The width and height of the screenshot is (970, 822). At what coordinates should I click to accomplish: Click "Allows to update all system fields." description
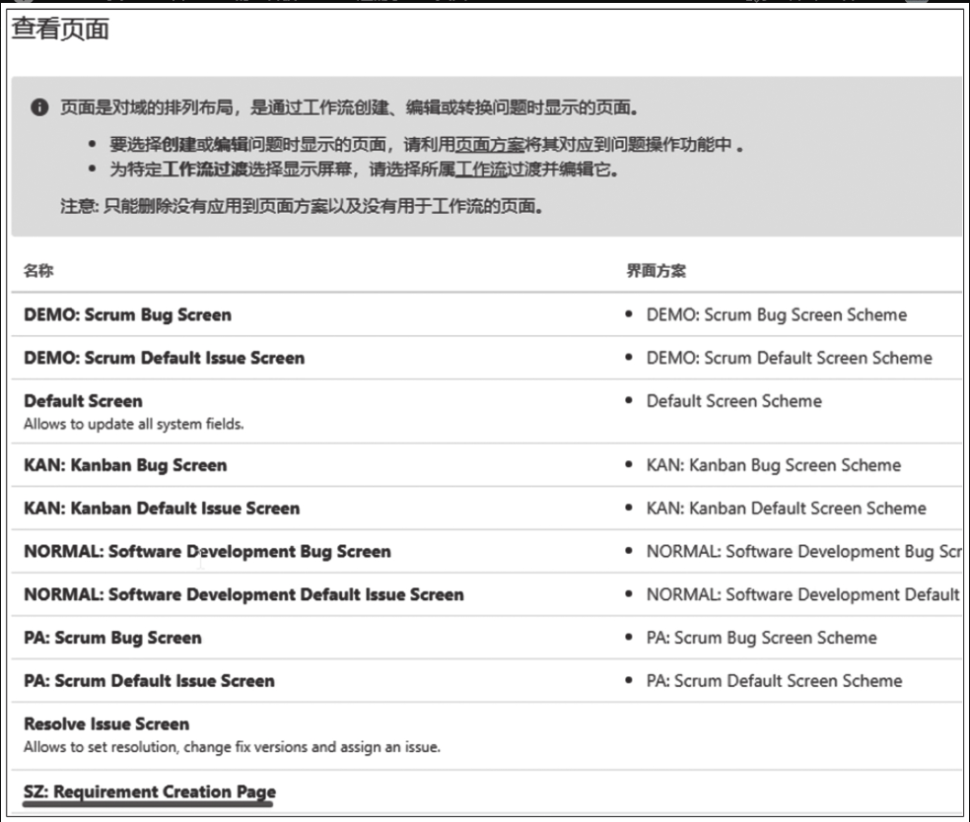pyautogui.click(x=134, y=424)
